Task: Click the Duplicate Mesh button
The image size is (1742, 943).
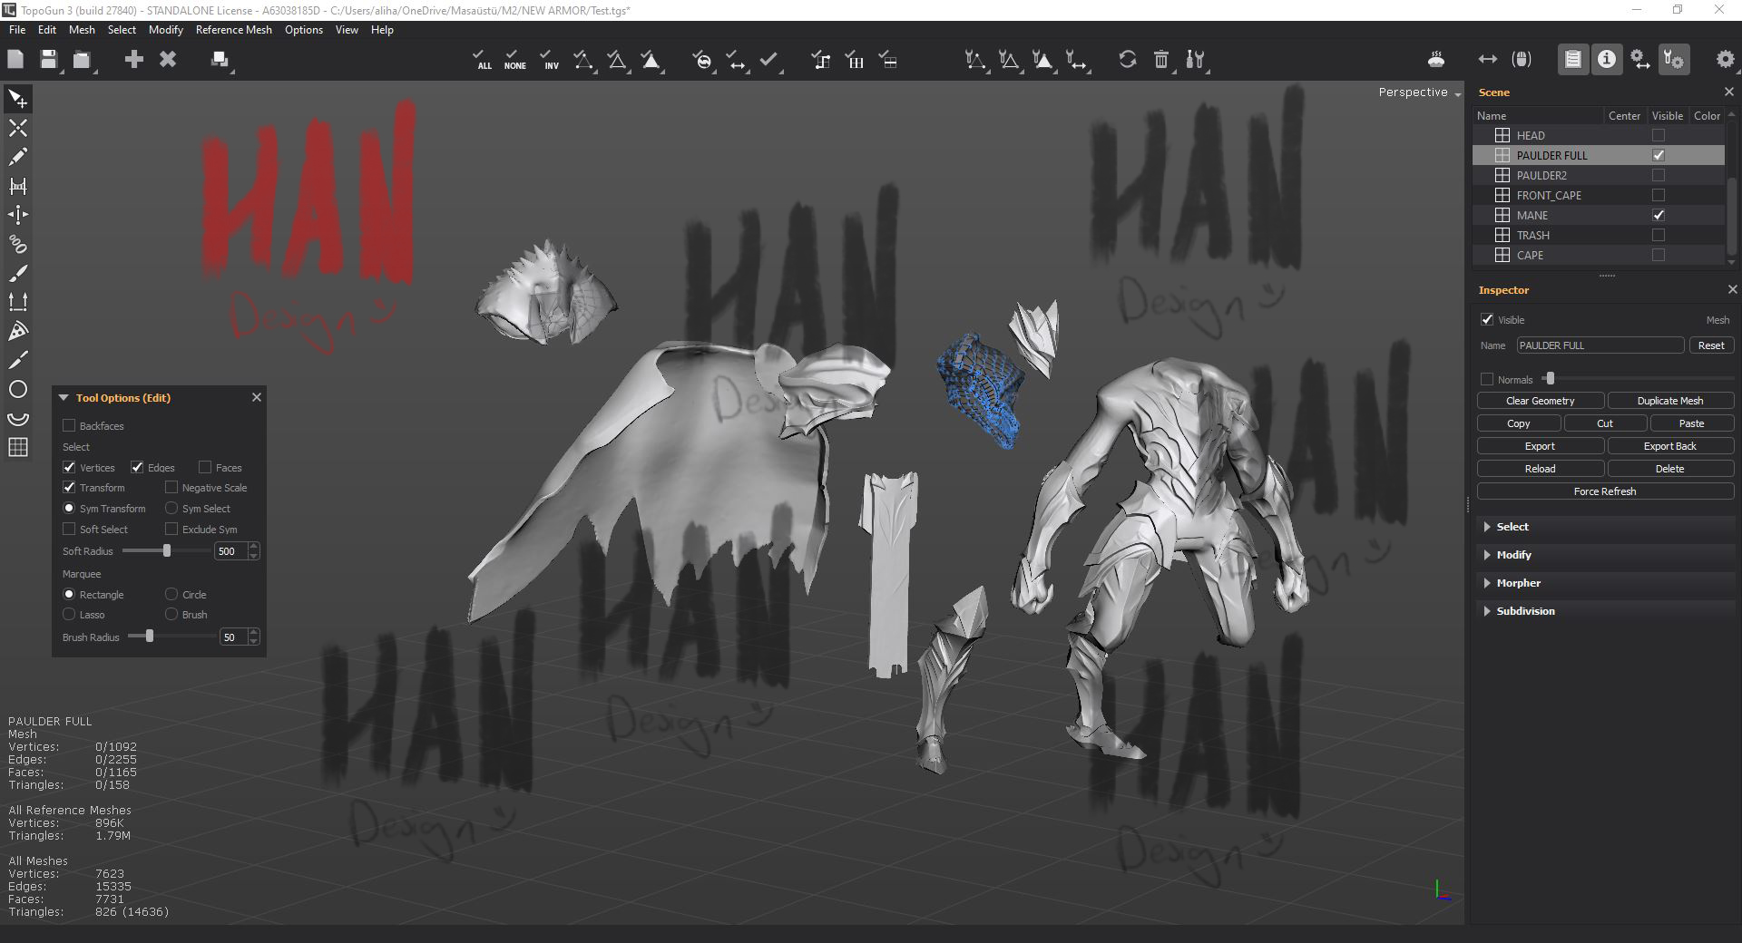Action: (1669, 401)
